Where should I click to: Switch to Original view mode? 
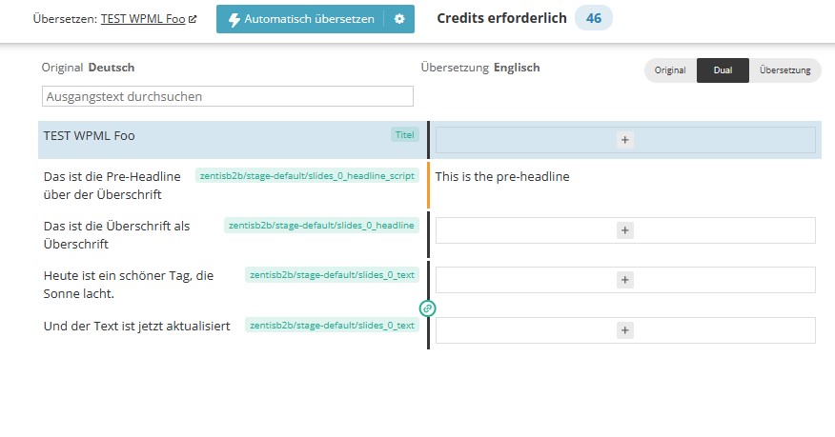point(670,70)
